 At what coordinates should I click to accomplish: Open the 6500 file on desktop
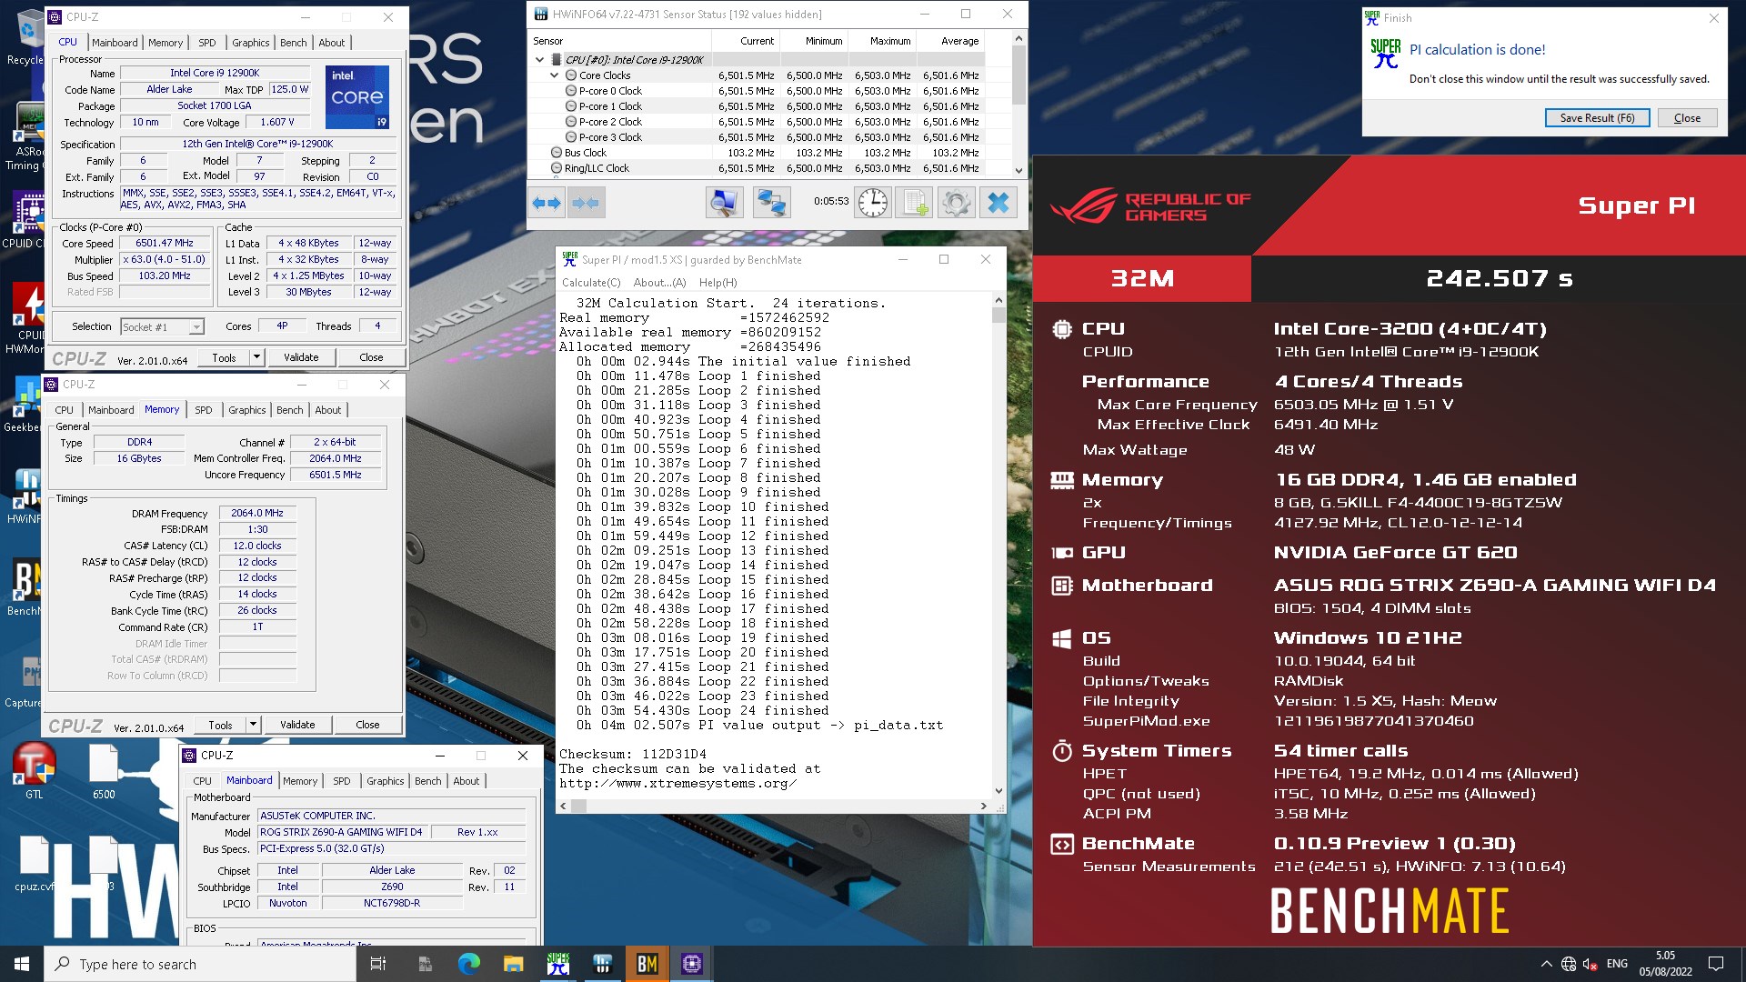click(104, 771)
